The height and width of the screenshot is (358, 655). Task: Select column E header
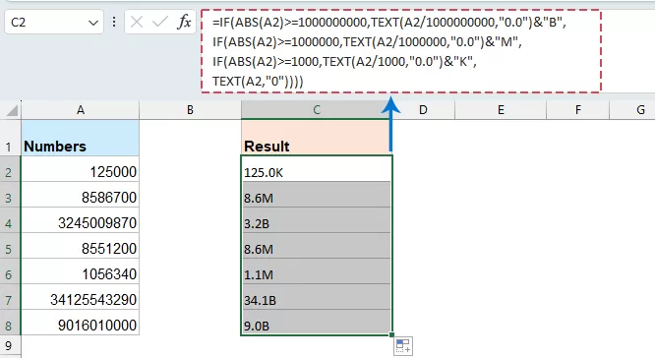pyautogui.click(x=501, y=110)
